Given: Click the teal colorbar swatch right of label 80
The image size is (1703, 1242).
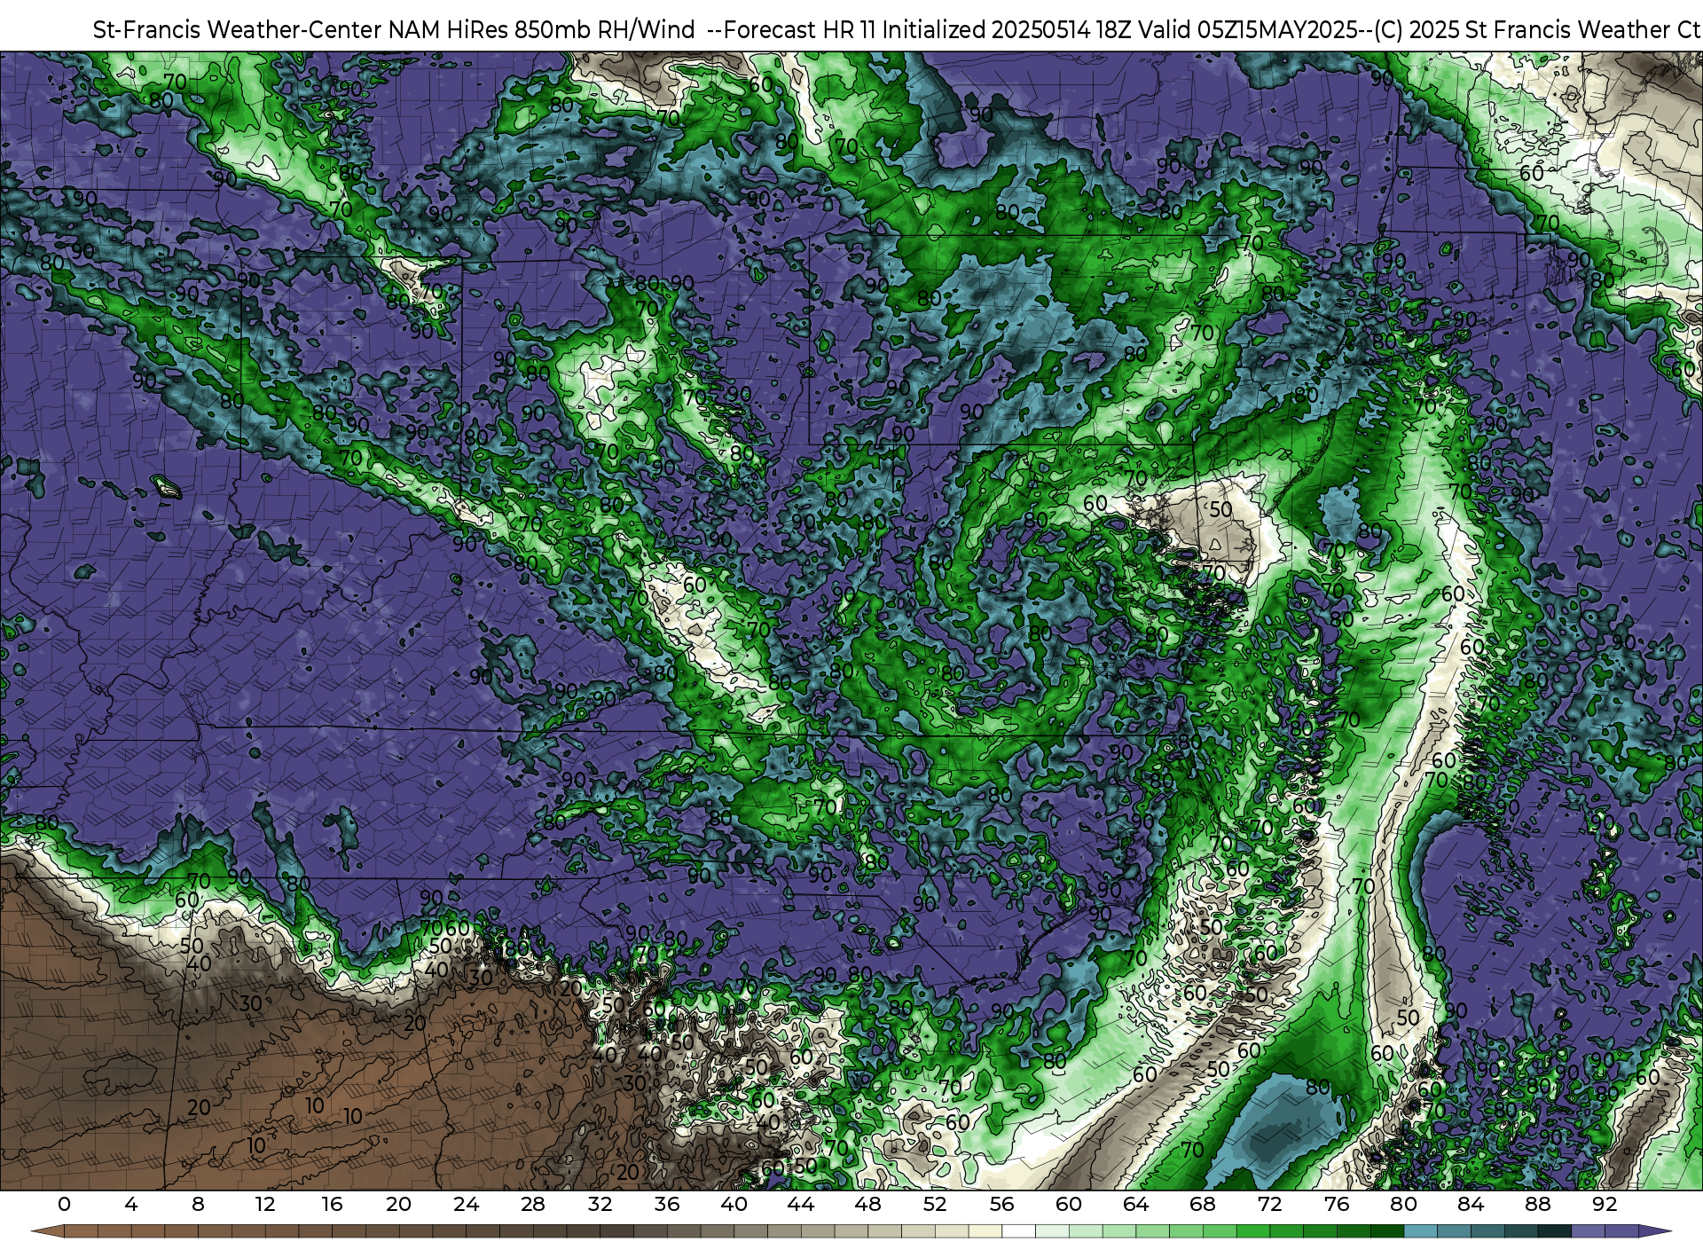Looking at the screenshot, I should pyautogui.click(x=1420, y=1232).
